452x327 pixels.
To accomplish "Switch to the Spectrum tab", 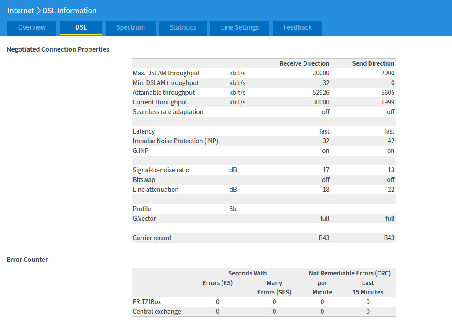I will coord(130,27).
